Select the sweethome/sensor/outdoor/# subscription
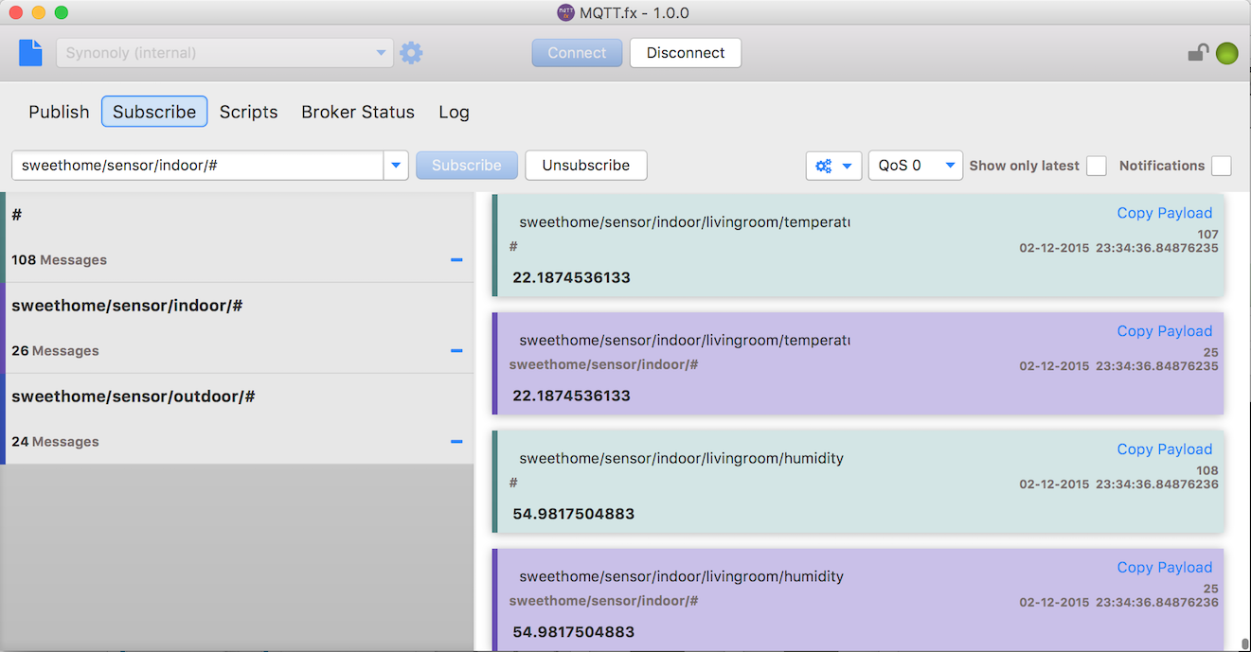1251x652 pixels. tap(134, 396)
